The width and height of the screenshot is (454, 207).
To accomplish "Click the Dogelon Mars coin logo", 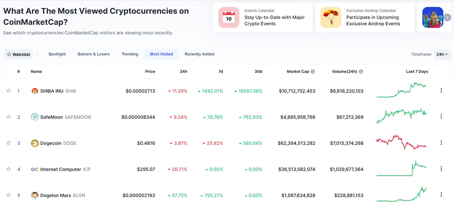I will point(35,196).
